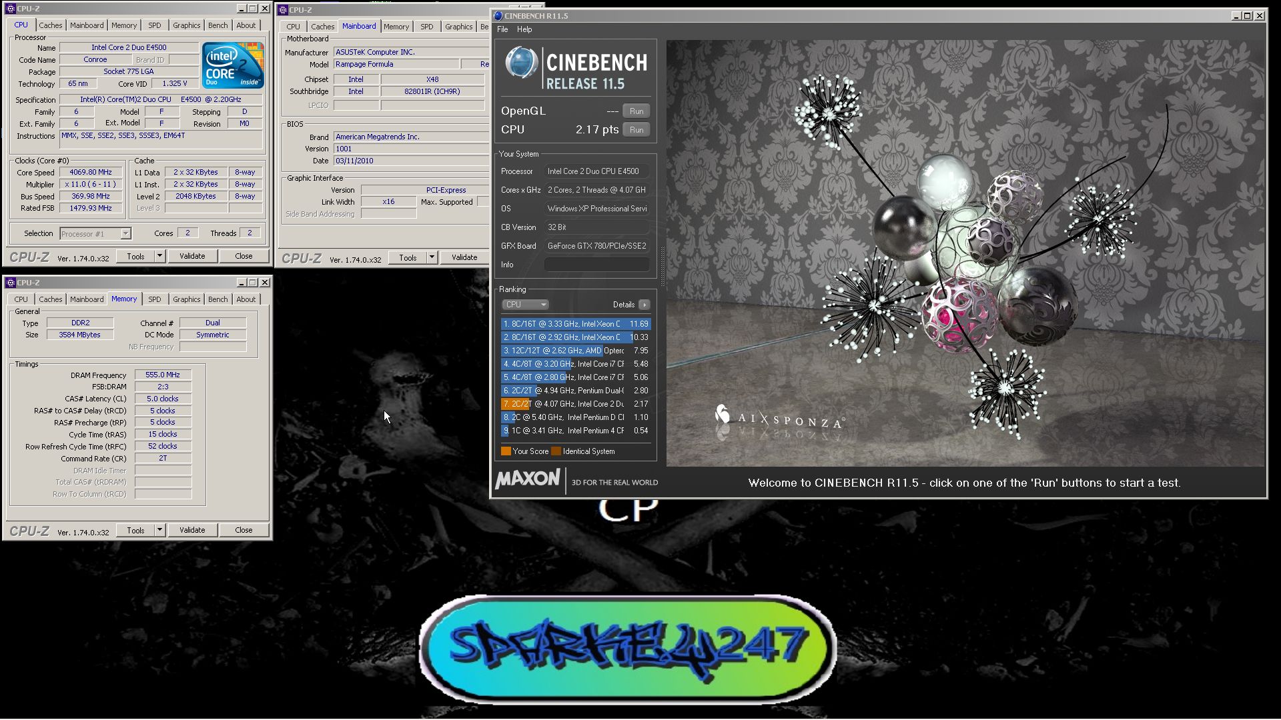Image resolution: width=1281 pixels, height=720 pixels.
Task: Click Validate in Mainboard window
Action: pos(464,257)
